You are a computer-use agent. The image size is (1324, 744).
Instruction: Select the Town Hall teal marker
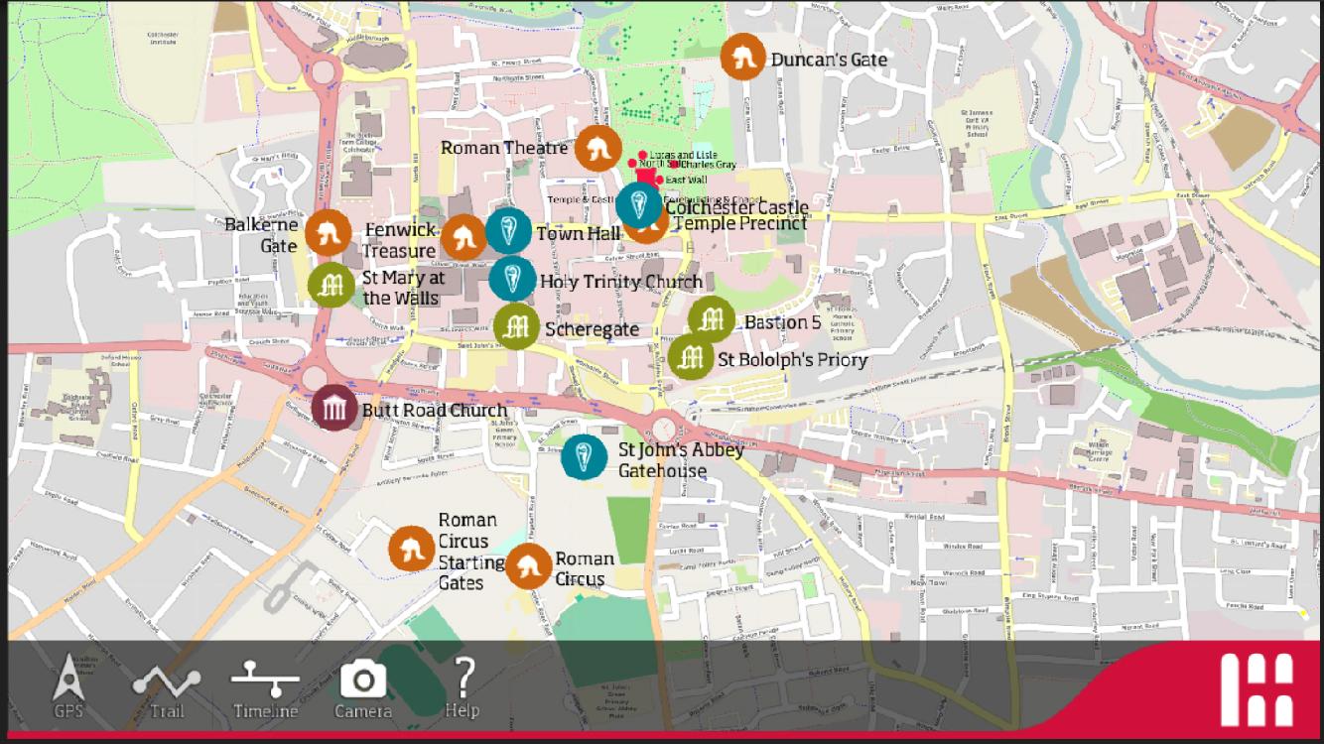click(x=509, y=231)
